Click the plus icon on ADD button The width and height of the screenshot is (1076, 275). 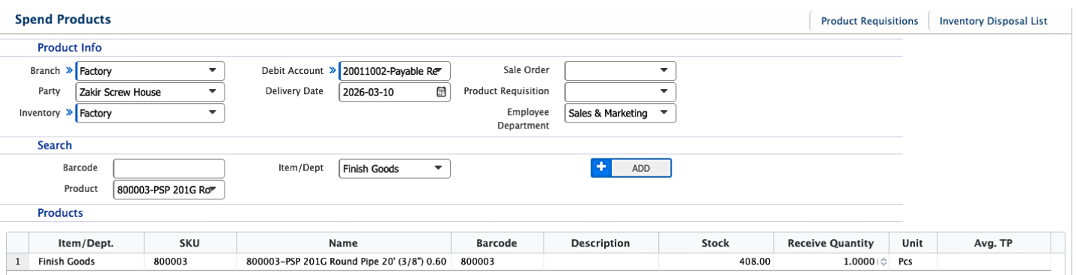[x=601, y=168]
